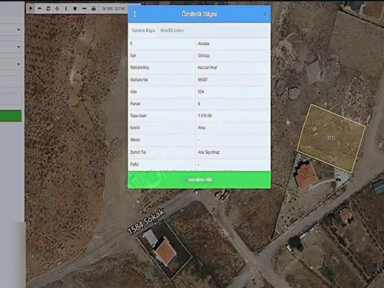Click the zoom in plus icon
The height and width of the screenshot is (288, 384).
point(31,8)
